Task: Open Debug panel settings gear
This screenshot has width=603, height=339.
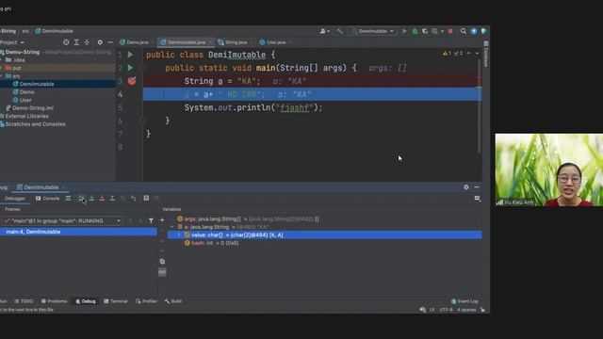Action: pos(466,187)
